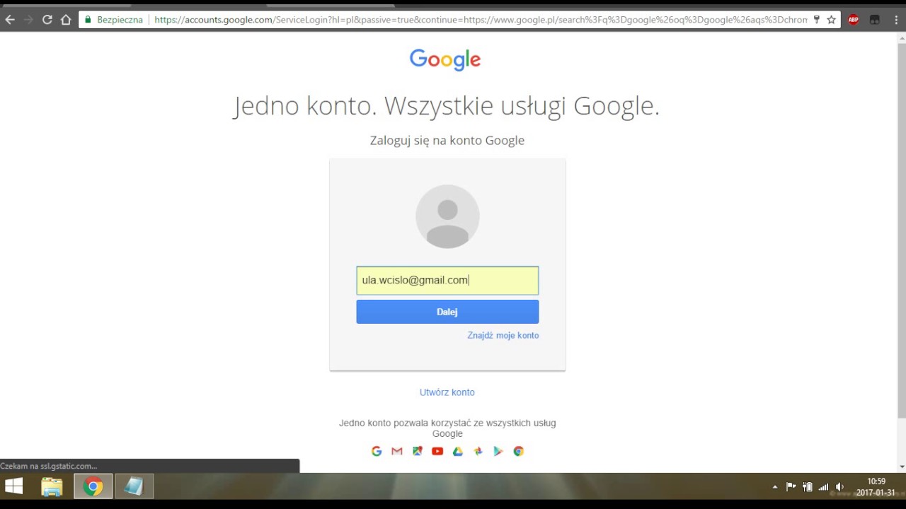Open the taskbar clock and date

coord(876,486)
